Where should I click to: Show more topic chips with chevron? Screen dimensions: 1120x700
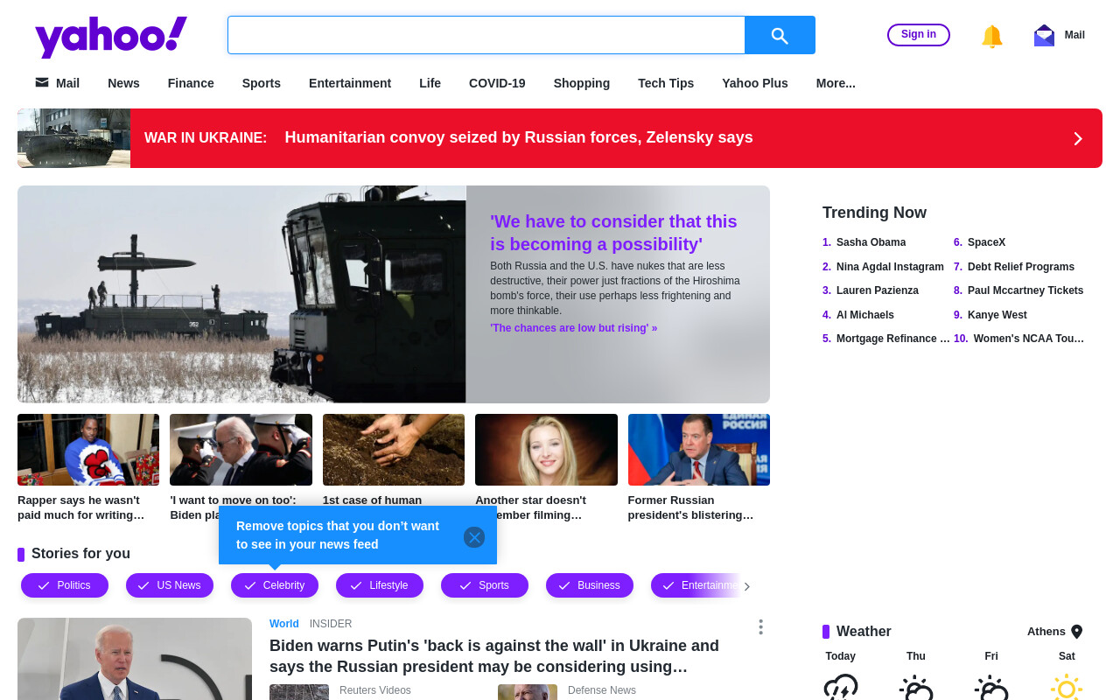747,586
